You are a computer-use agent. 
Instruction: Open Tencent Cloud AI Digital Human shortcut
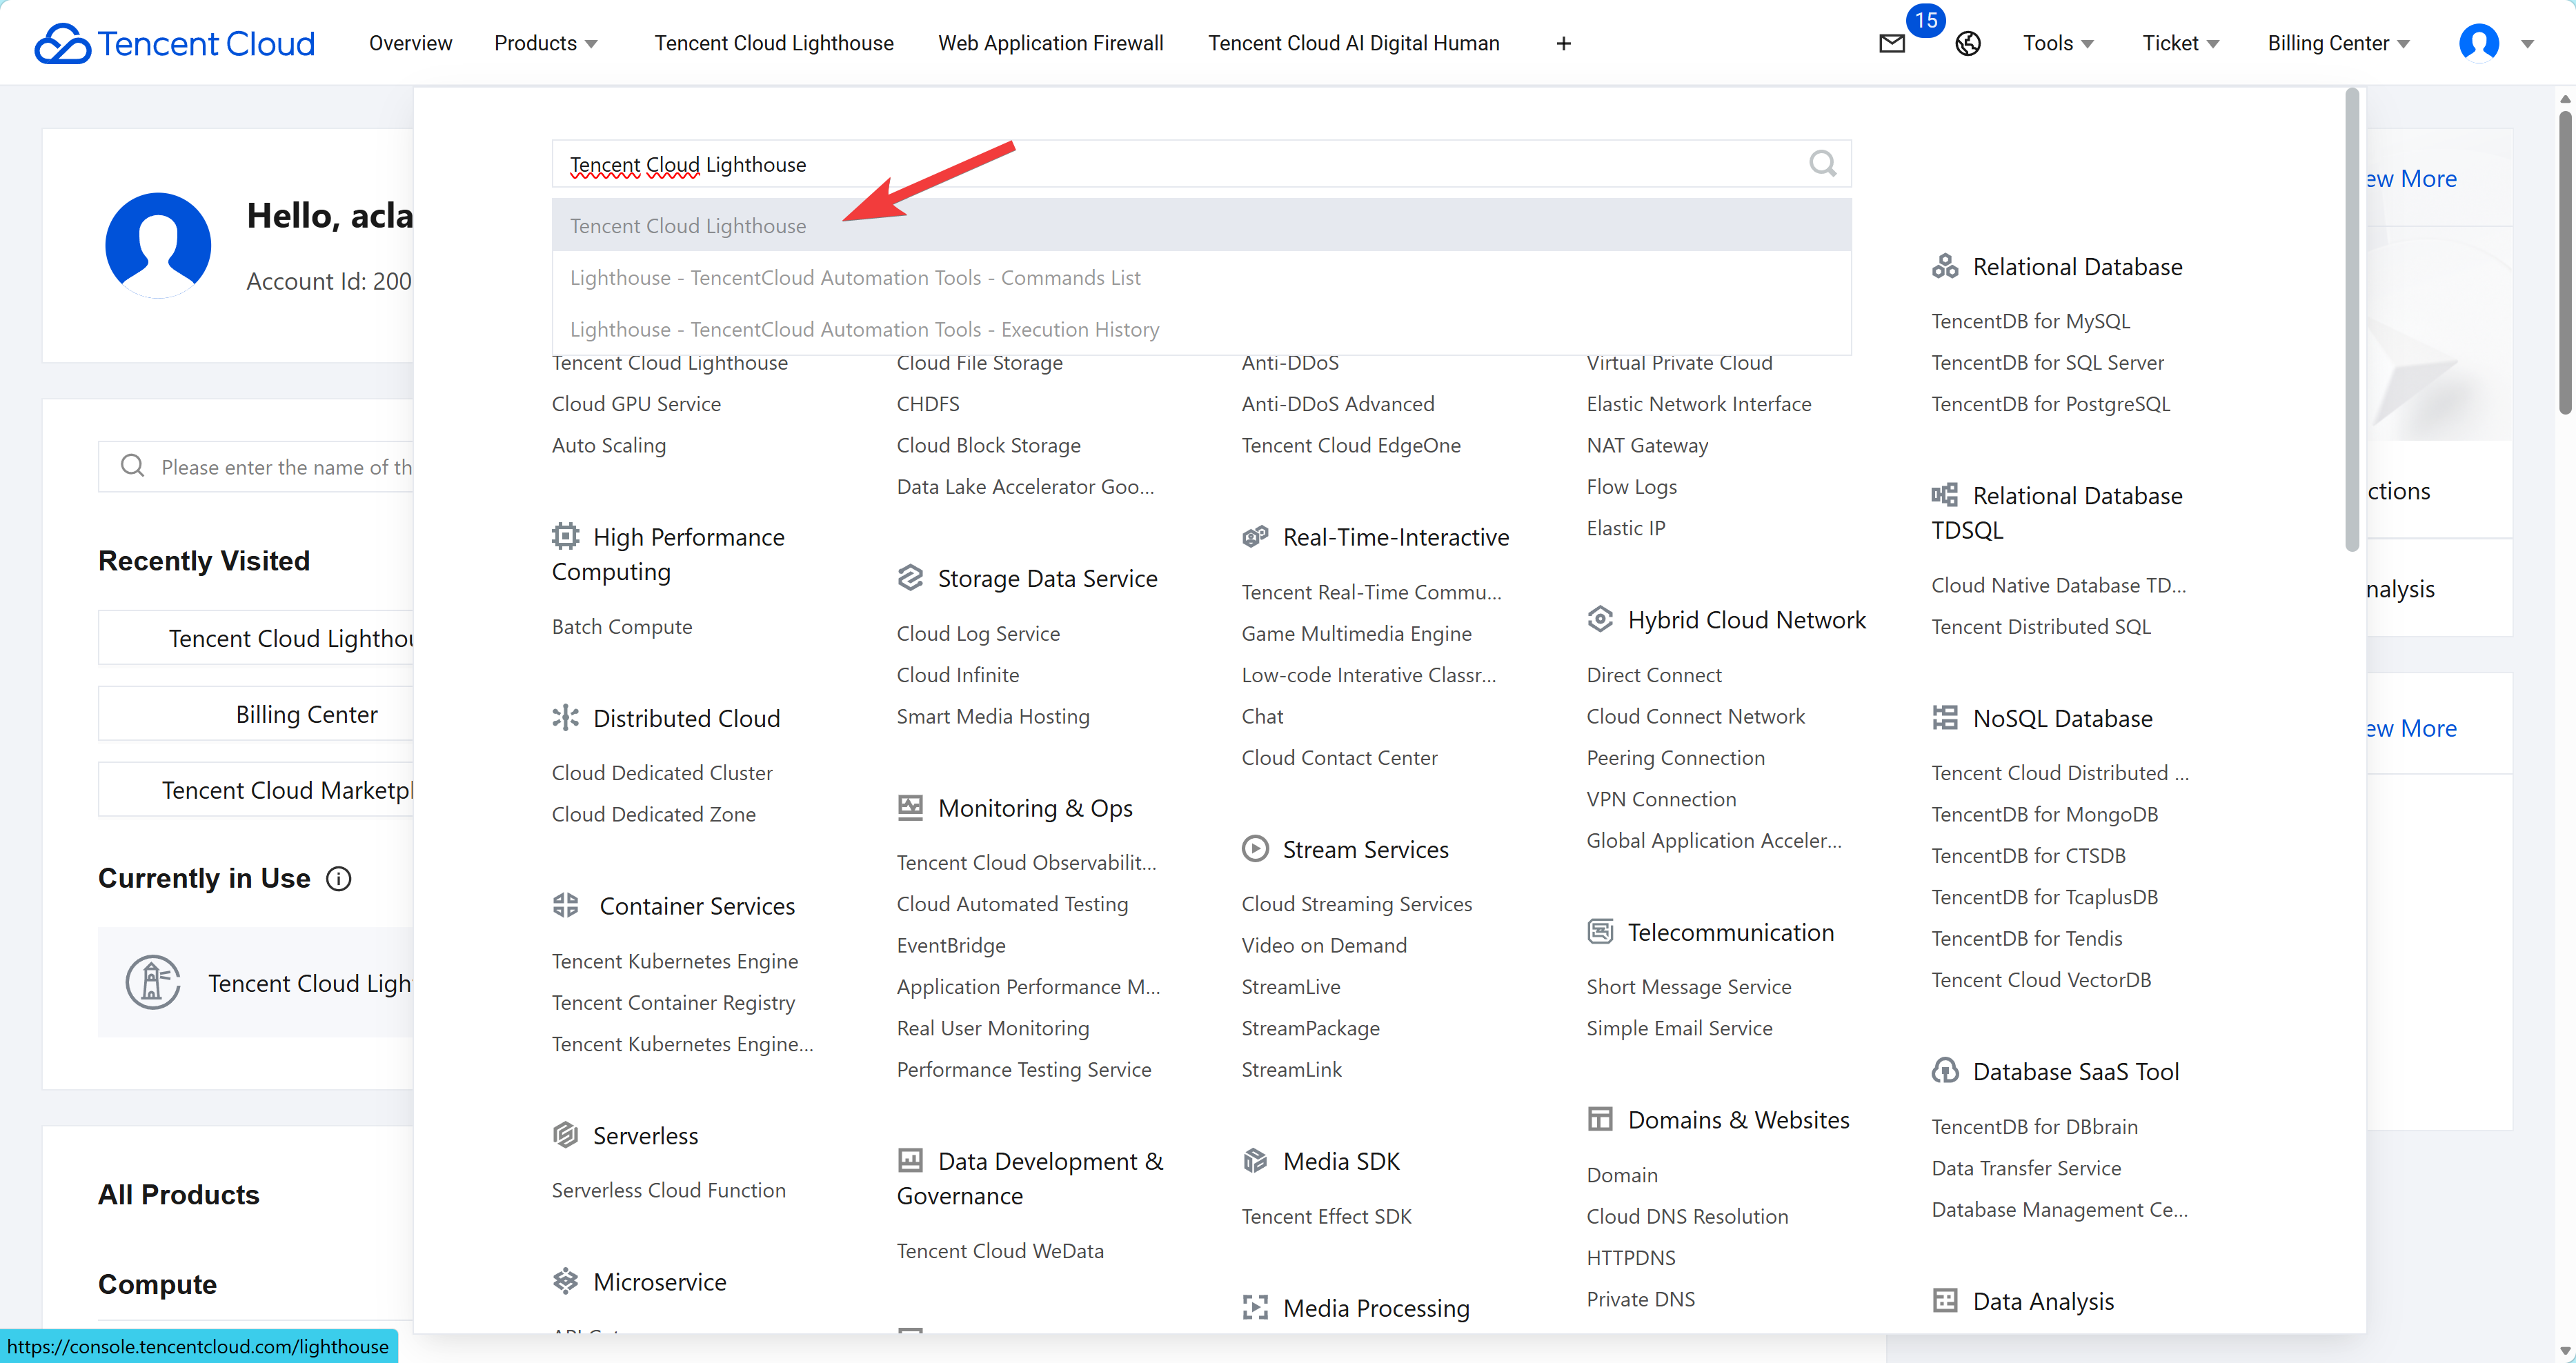1353,43
